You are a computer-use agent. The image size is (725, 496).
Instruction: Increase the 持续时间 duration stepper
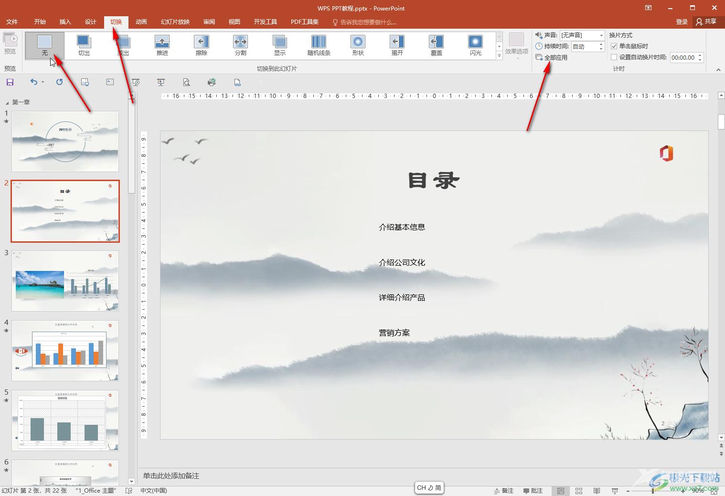click(x=601, y=44)
